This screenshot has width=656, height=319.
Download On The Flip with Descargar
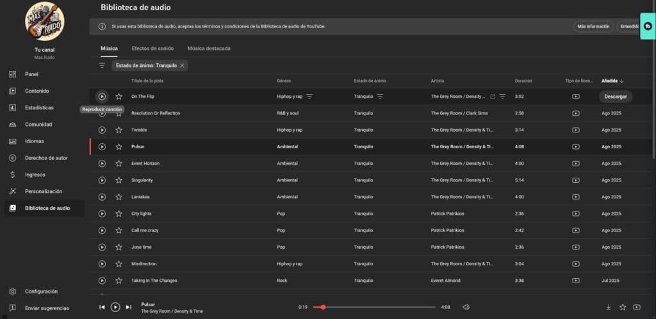(616, 97)
